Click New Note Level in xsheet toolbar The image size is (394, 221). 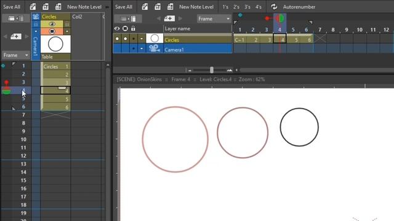84,7
